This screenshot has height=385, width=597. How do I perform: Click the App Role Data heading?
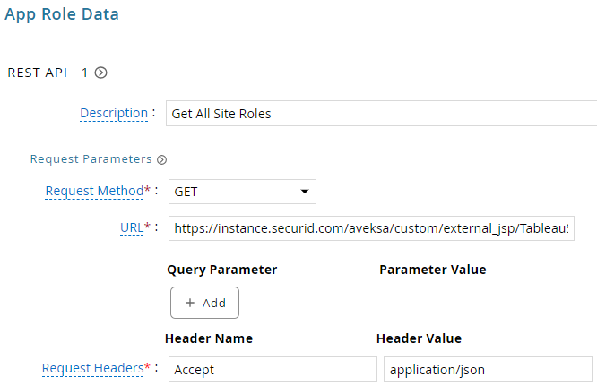[x=62, y=14]
